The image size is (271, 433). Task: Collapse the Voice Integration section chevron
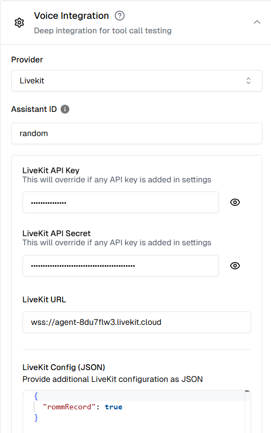257,22
